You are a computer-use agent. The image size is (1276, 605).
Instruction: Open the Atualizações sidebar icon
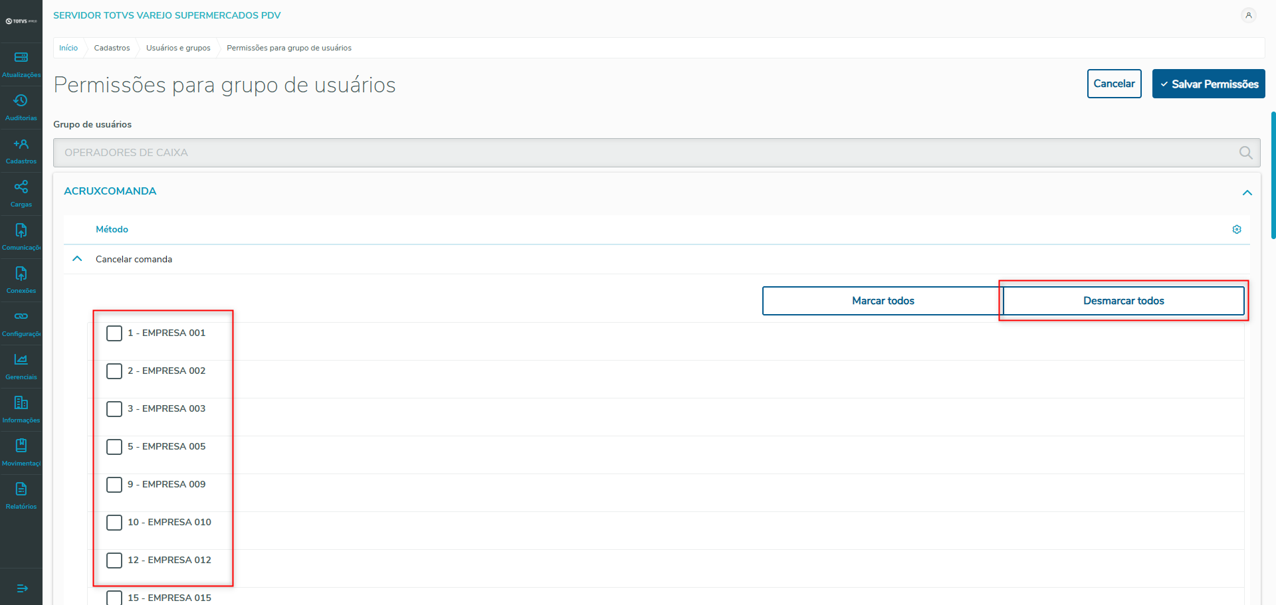pyautogui.click(x=21, y=58)
